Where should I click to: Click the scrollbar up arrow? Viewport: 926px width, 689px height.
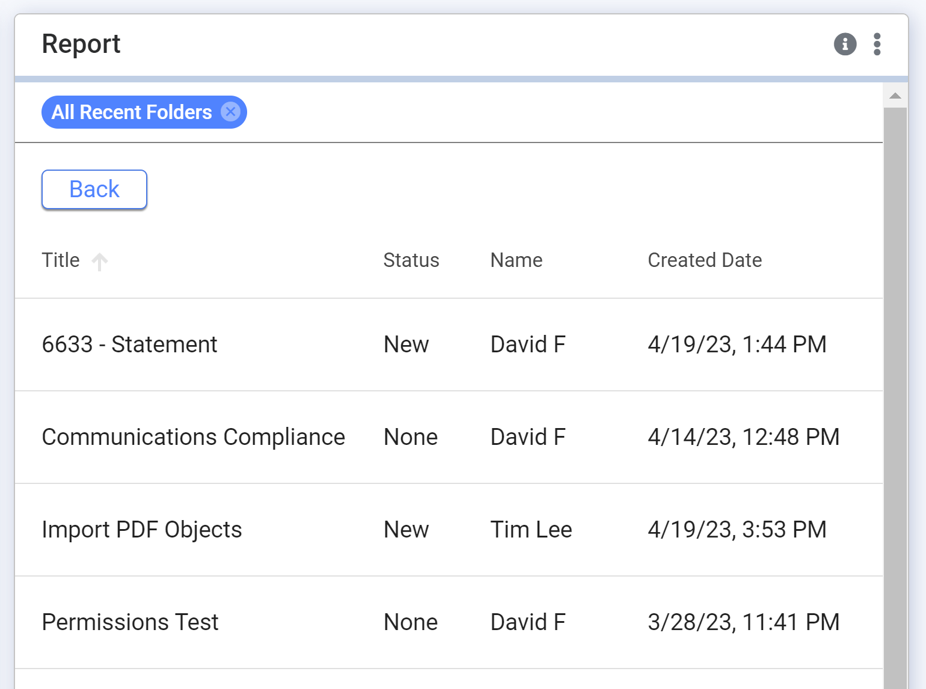pos(895,96)
